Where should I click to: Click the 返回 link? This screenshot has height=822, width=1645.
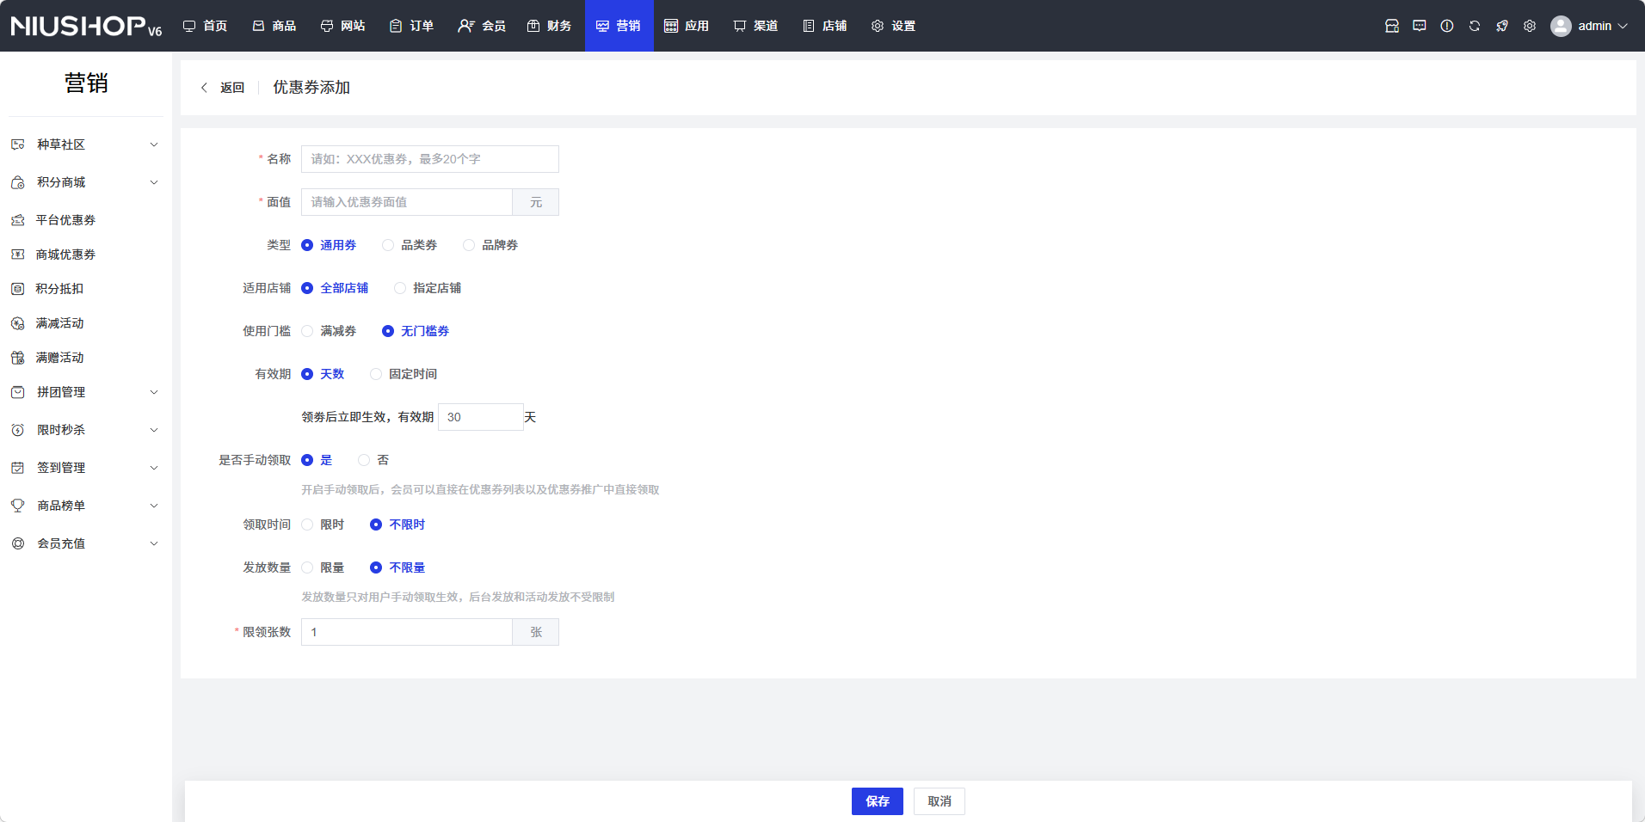tap(232, 88)
